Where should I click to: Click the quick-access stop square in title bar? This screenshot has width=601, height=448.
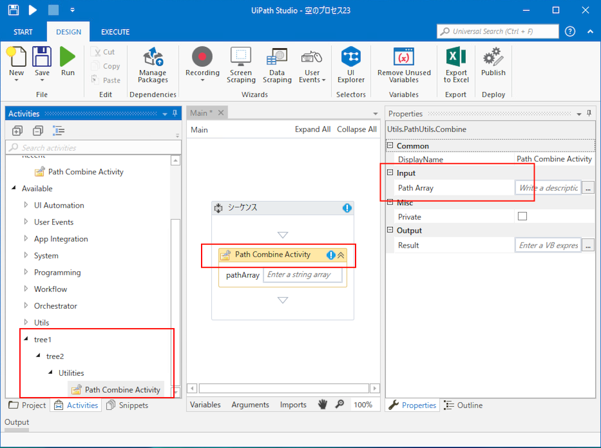point(53,10)
